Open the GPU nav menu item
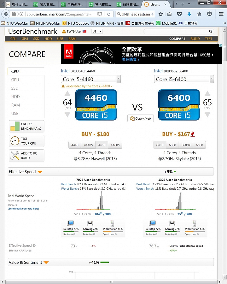227x284 pixels. pos(25,39)
